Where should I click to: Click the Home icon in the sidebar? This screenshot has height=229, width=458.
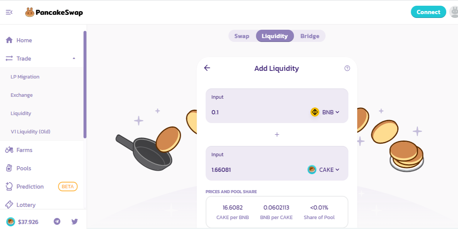coord(9,40)
